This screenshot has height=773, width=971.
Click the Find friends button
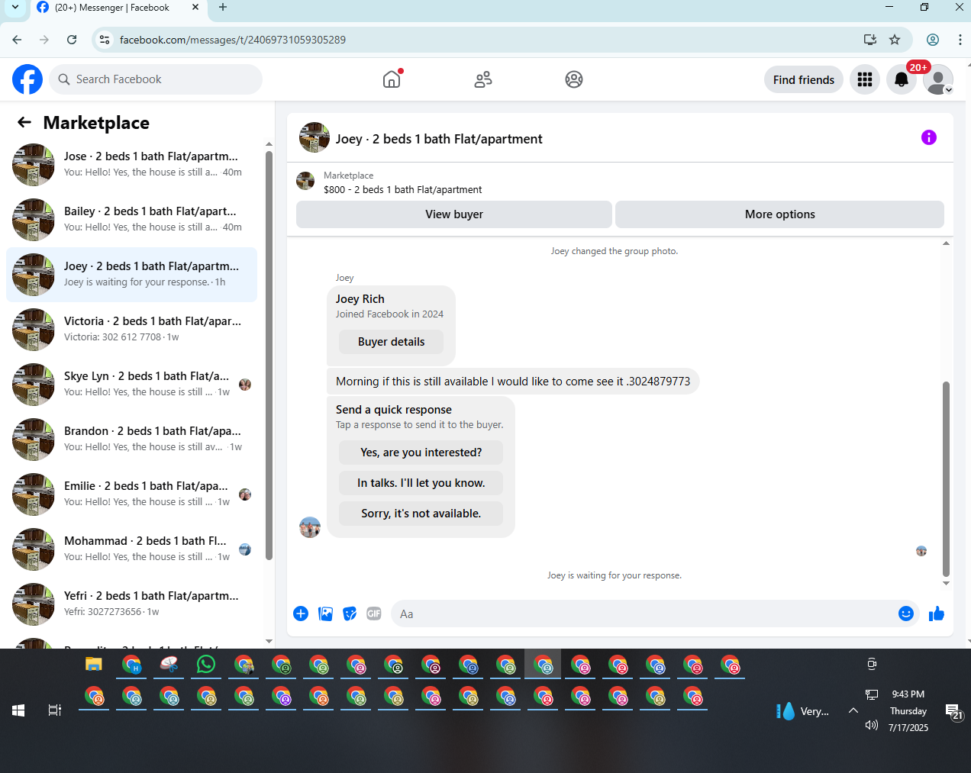(804, 79)
